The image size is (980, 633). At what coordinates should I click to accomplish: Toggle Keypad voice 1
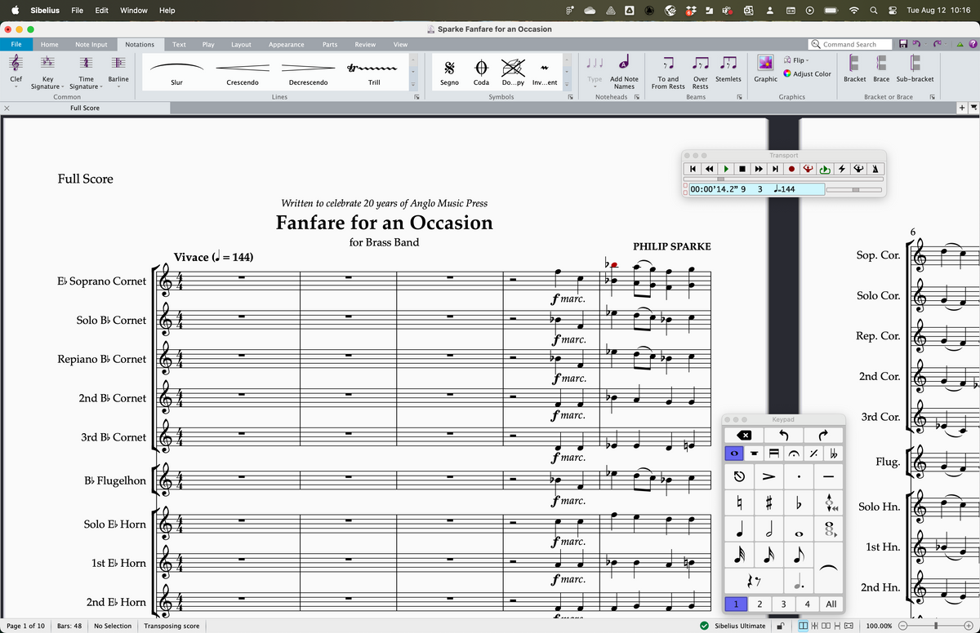coord(736,604)
